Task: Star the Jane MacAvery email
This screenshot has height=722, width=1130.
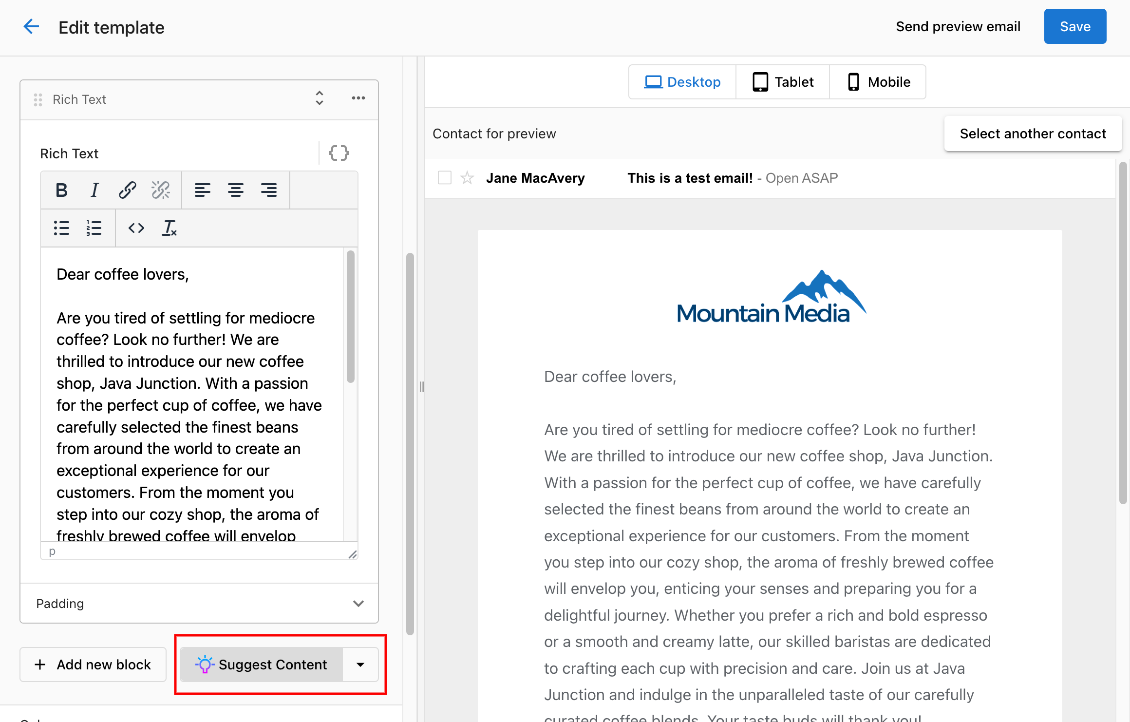Action: (x=467, y=178)
